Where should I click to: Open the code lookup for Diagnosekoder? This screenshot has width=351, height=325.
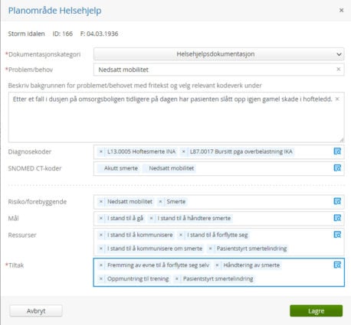point(337,151)
